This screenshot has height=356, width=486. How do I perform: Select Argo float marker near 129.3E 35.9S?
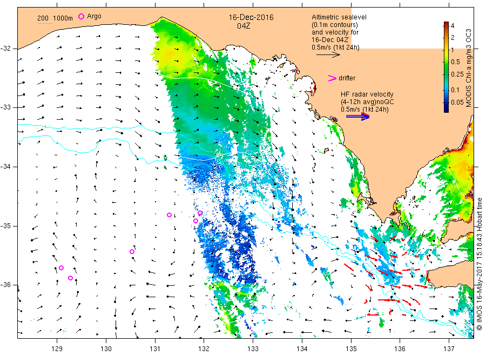pyautogui.click(x=70, y=278)
